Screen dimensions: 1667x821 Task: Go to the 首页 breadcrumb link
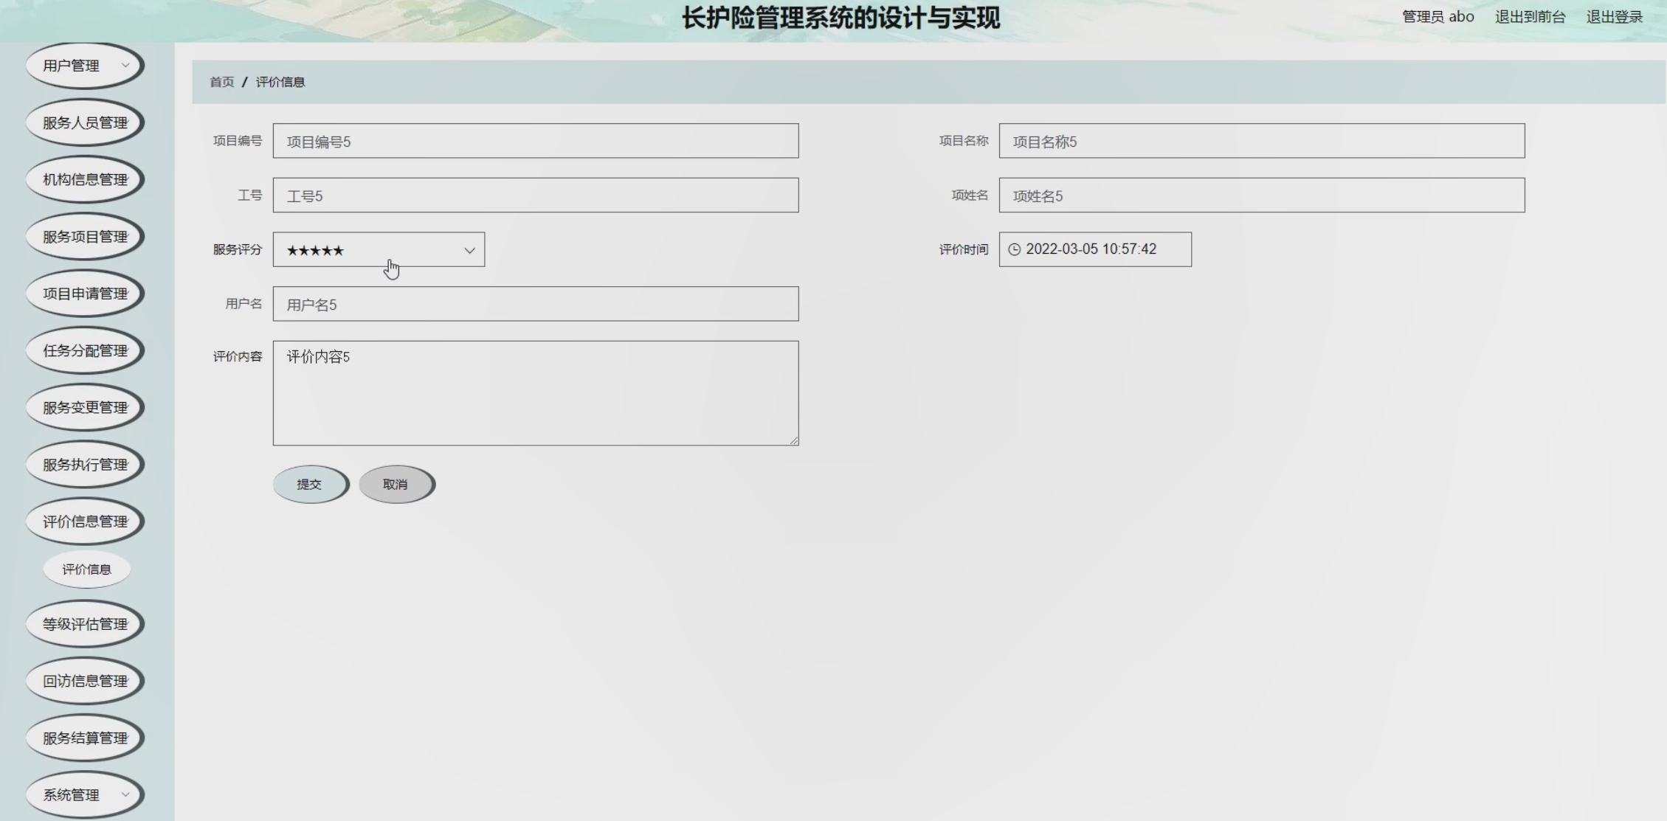point(221,82)
